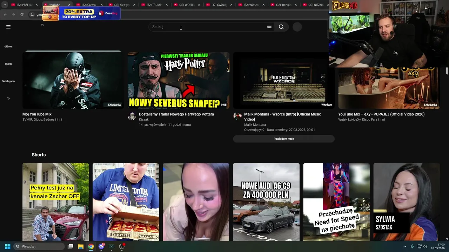Screen dimensions: 449x252
Task: Open Shorts in the left sidebar
Action: pyautogui.click(x=8, y=64)
